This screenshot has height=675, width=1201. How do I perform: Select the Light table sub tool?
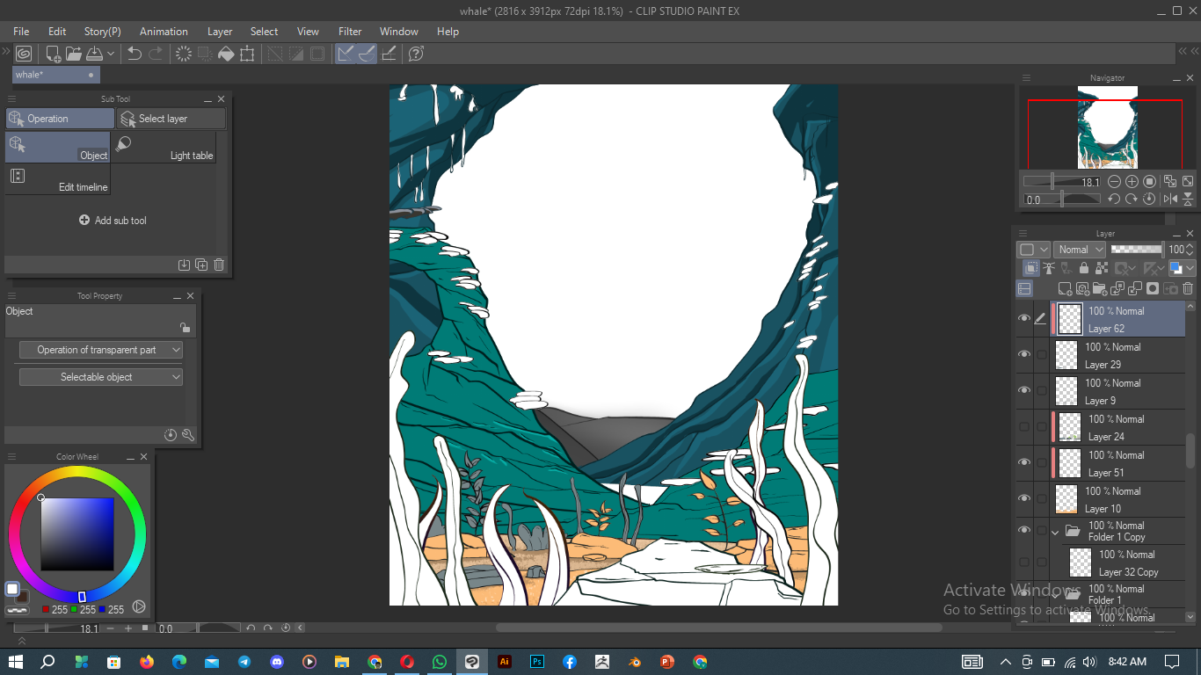(x=164, y=147)
